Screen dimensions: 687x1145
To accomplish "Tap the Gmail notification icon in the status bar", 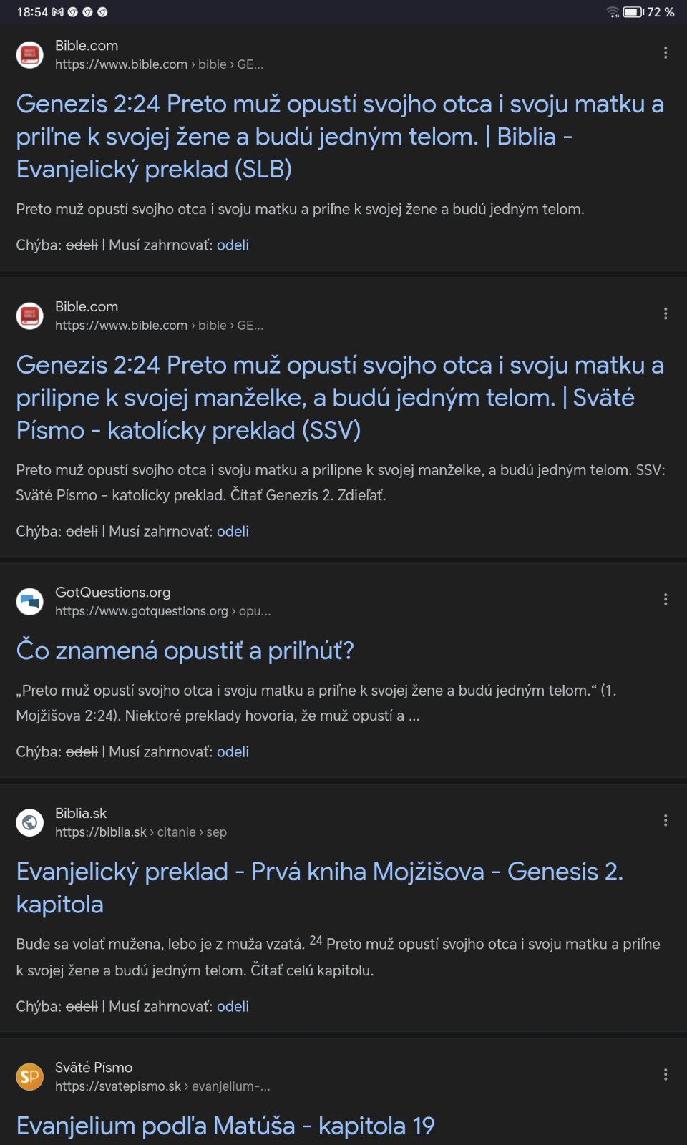I will click(58, 12).
